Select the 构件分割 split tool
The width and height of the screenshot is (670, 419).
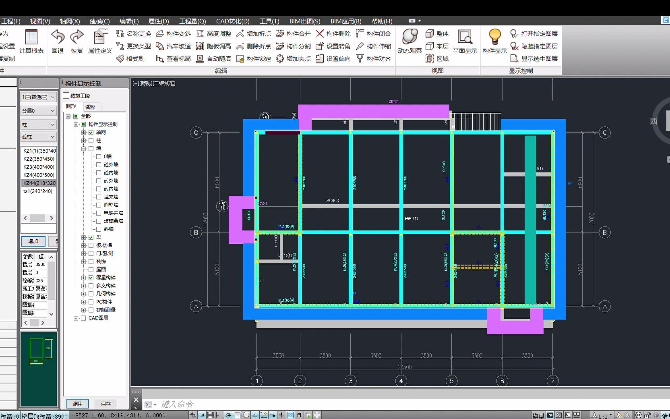pyautogui.click(x=294, y=46)
